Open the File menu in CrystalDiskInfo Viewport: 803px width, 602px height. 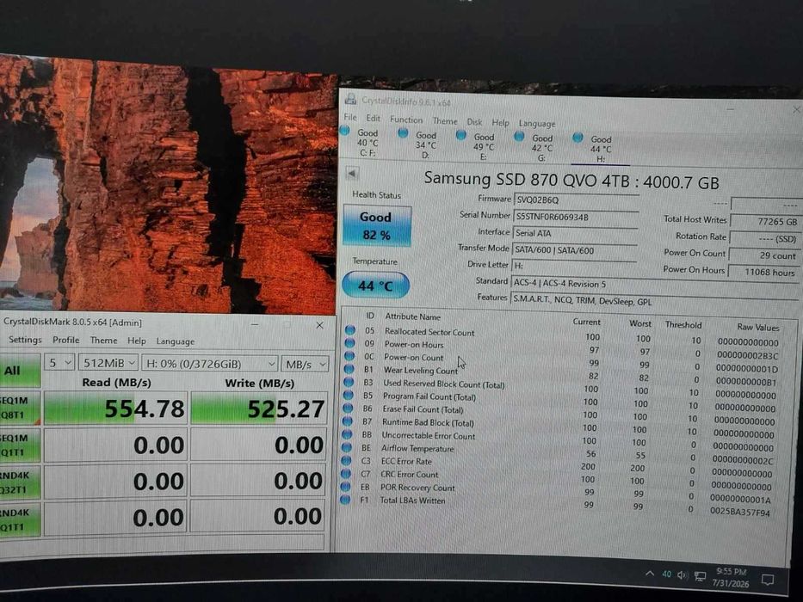coord(350,117)
